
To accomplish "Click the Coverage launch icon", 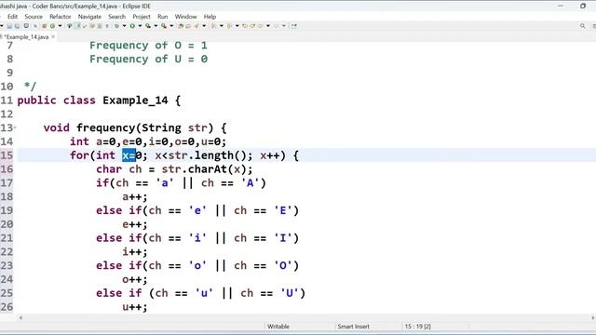I will pos(148,26).
